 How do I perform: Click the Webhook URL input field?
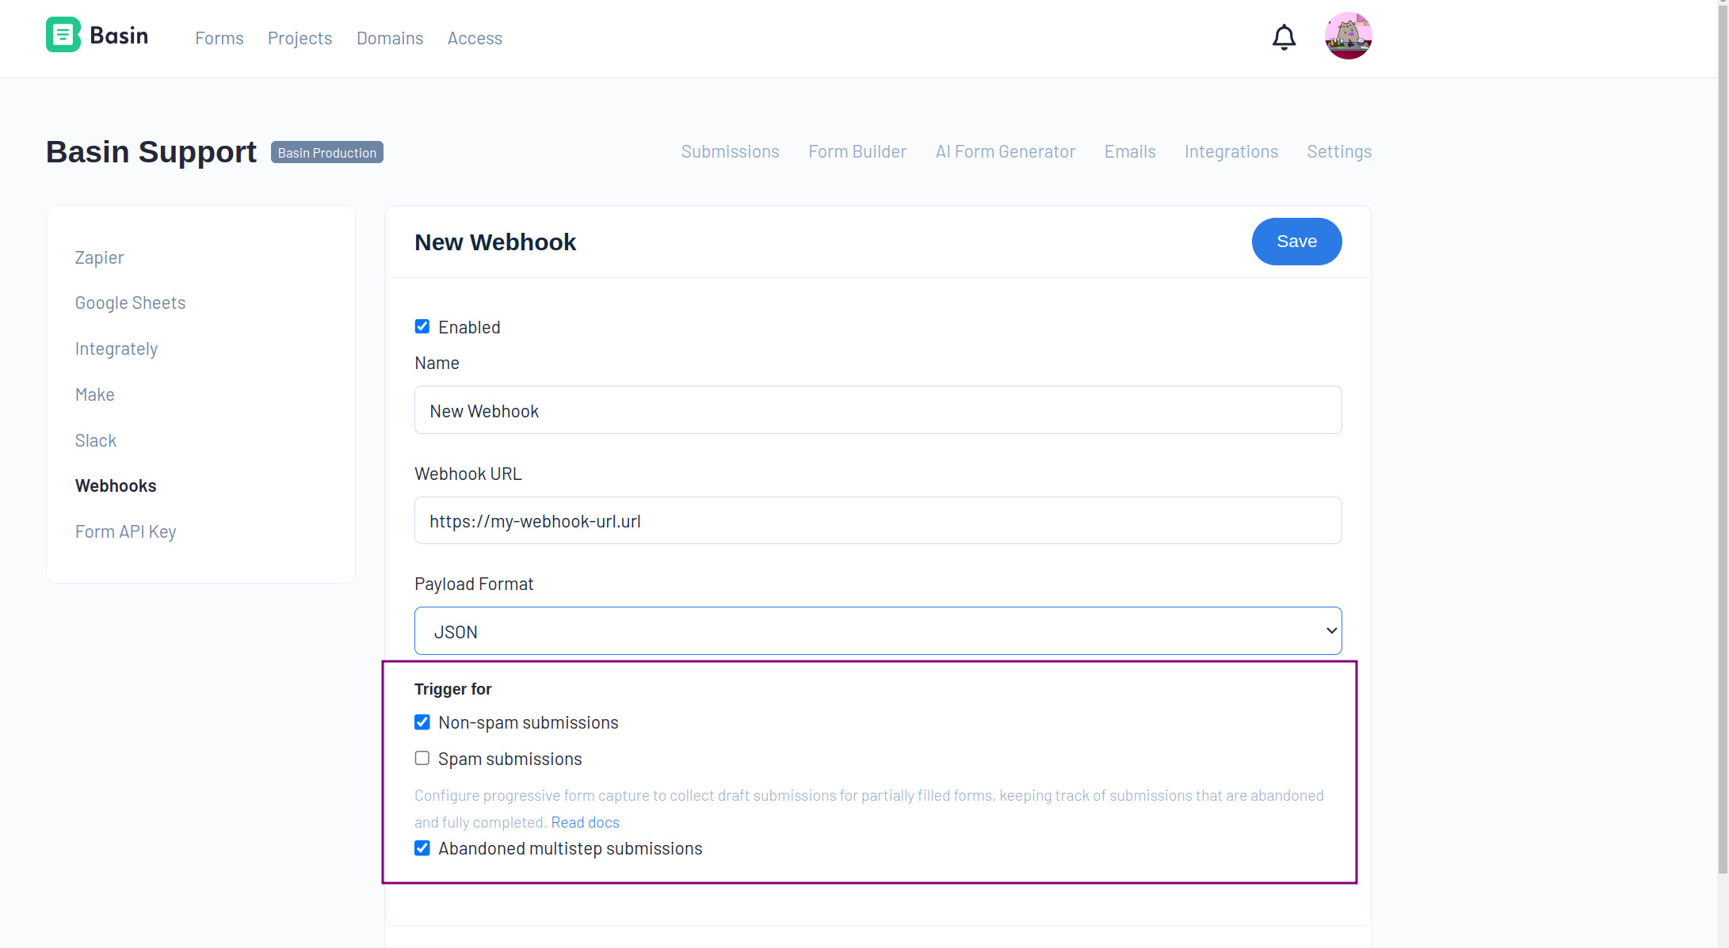[x=879, y=520]
